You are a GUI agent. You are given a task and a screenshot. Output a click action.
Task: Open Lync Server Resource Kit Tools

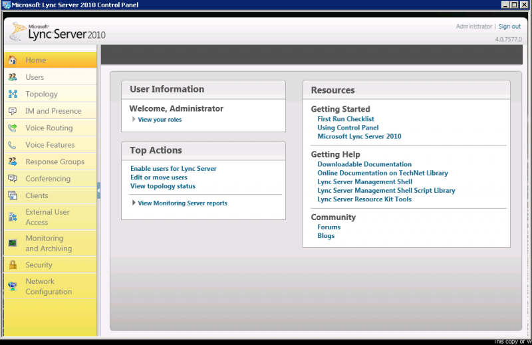point(364,199)
